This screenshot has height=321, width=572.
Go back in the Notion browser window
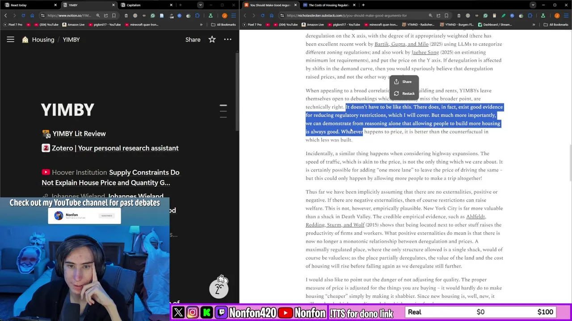6,16
